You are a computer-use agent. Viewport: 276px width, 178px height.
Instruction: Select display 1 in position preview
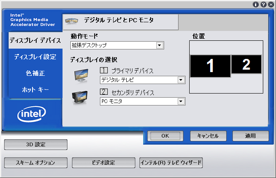tap(210, 66)
